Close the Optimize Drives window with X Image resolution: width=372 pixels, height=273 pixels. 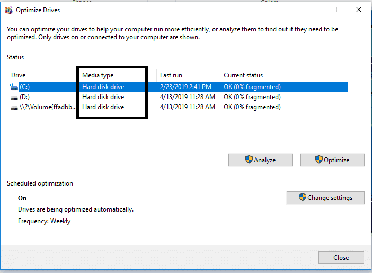(x=359, y=10)
